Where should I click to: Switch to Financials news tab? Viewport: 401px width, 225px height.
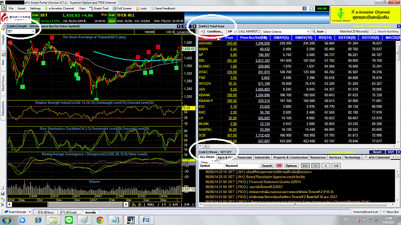244,158
